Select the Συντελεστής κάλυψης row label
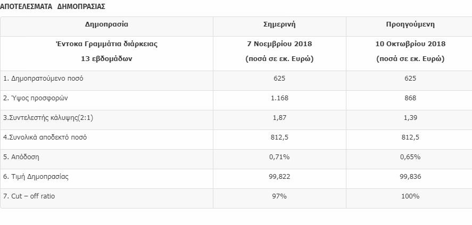The image size is (472, 225). point(48,118)
